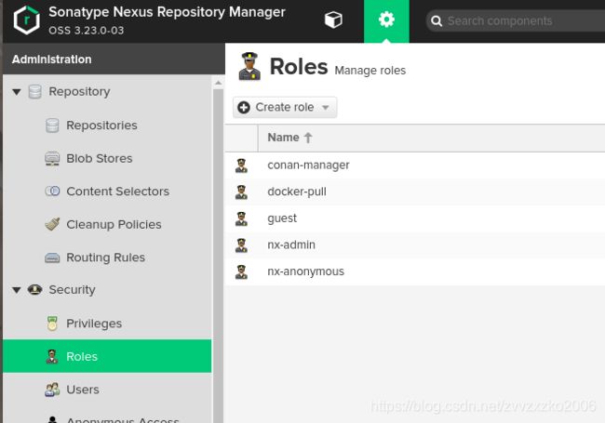The width and height of the screenshot is (605, 423).
Task: Click the Sonatype Nexus Repository Manager title
Action: [x=167, y=12]
